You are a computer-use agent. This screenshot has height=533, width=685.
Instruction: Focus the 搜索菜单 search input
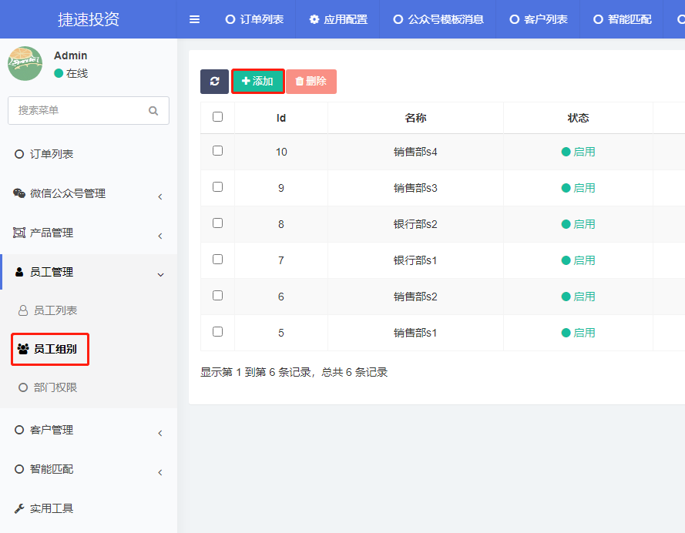(x=89, y=110)
